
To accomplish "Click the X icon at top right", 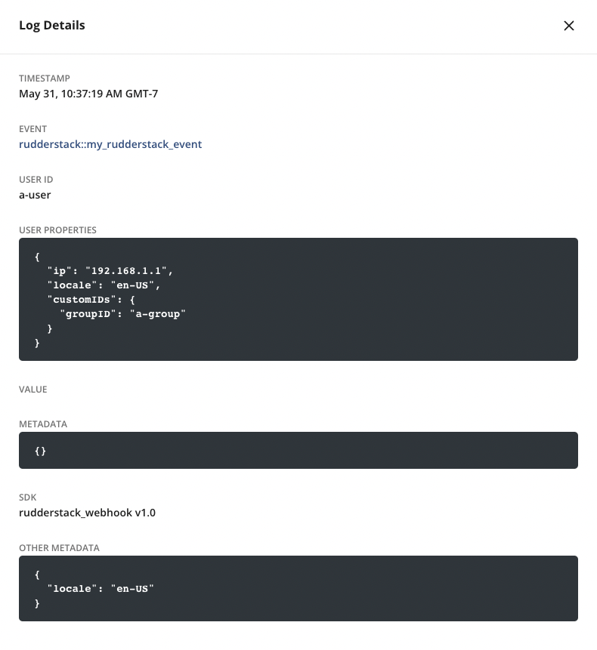I will 569,25.
